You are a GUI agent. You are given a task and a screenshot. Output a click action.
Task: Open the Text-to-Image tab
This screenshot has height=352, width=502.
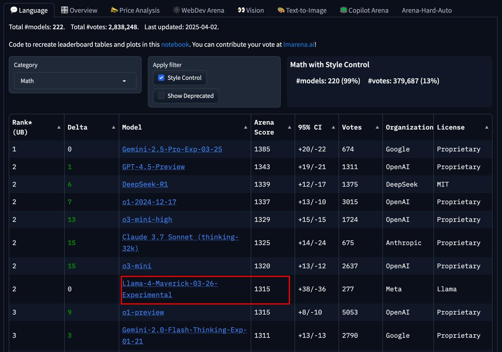302,10
